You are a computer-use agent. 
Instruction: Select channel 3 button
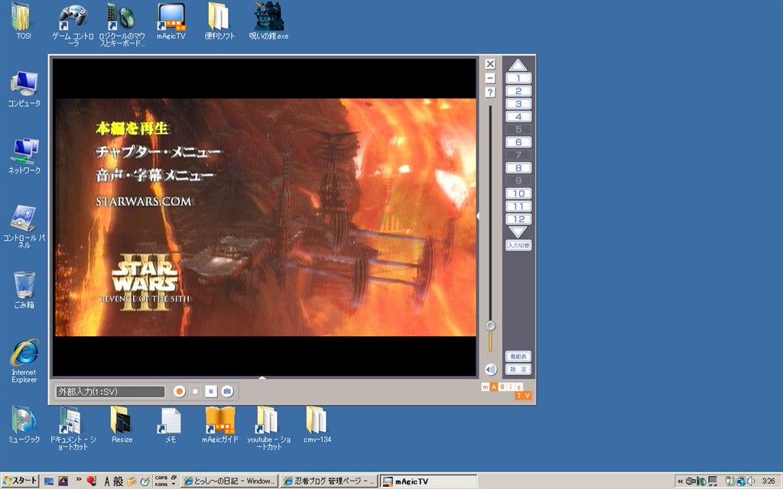[518, 104]
